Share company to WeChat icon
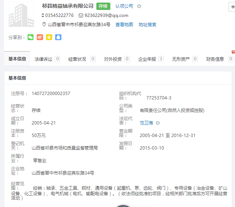235x207 pixels. [31, 37]
